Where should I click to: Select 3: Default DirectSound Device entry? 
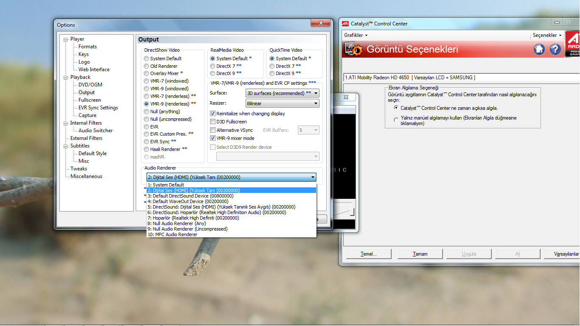pyautogui.click(x=231, y=196)
